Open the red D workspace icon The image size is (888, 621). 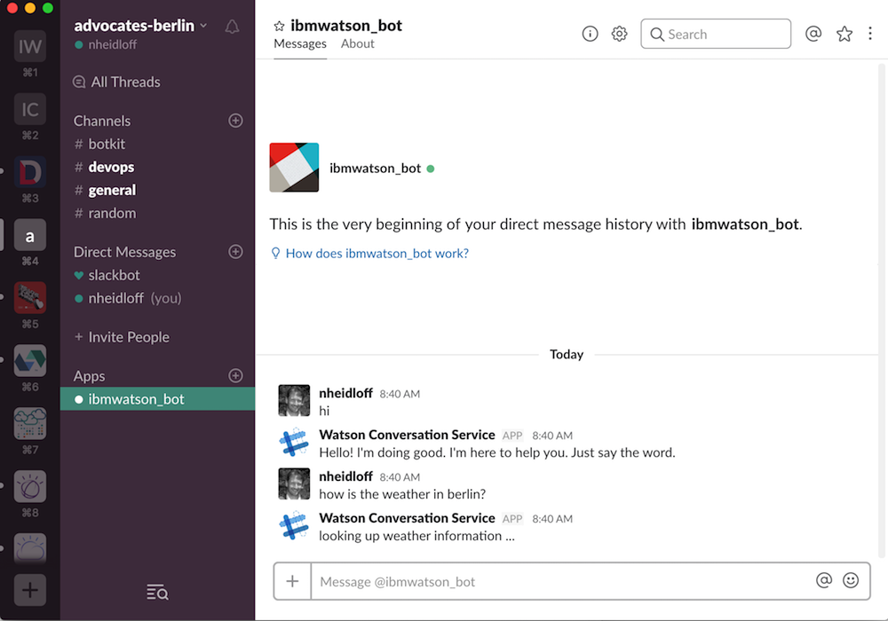[x=30, y=172]
